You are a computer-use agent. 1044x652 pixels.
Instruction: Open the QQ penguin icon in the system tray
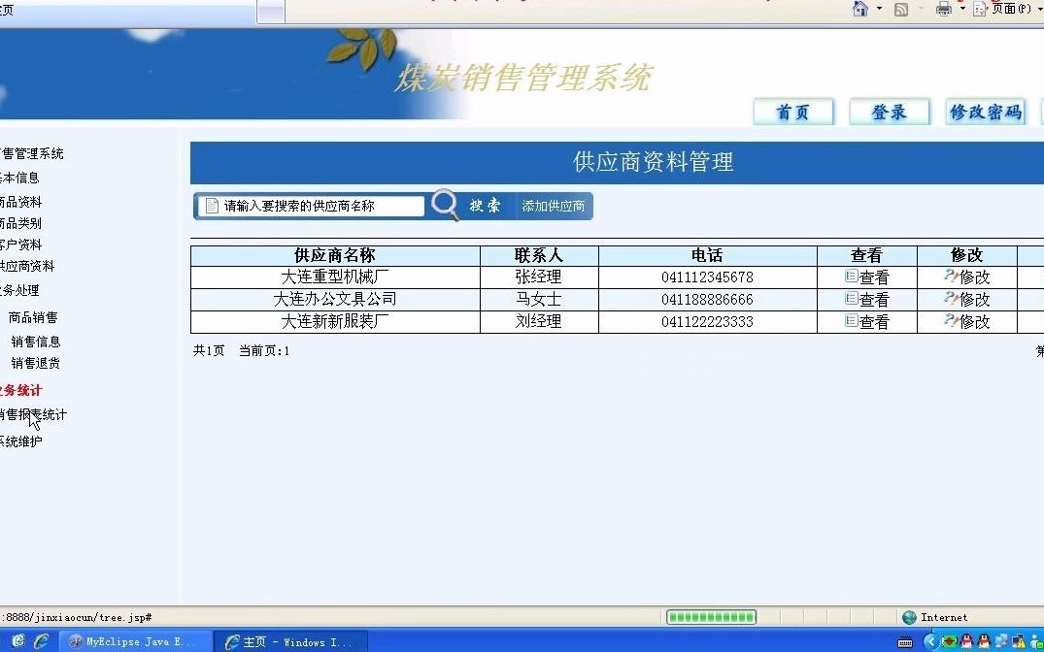pyautogui.click(x=965, y=641)
